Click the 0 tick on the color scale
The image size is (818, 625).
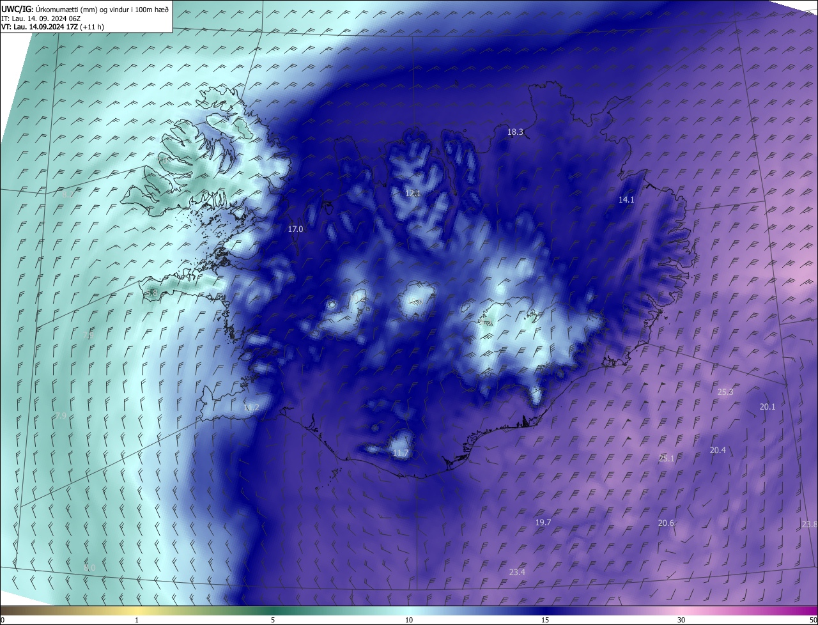[3, 621]
